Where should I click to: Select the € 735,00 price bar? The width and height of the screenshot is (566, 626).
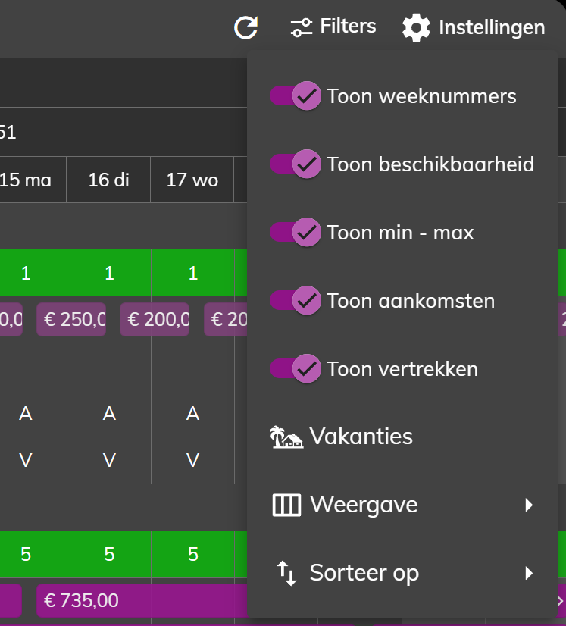click(142, 600)
